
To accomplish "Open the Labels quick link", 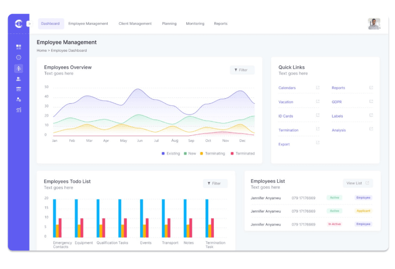I will (337, 116).
